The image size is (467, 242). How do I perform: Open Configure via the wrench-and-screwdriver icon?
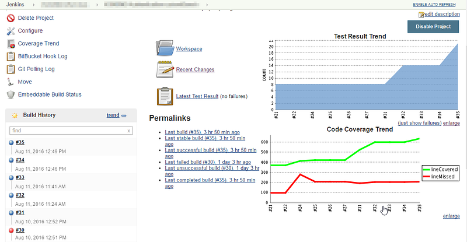(x=11, y=31)
